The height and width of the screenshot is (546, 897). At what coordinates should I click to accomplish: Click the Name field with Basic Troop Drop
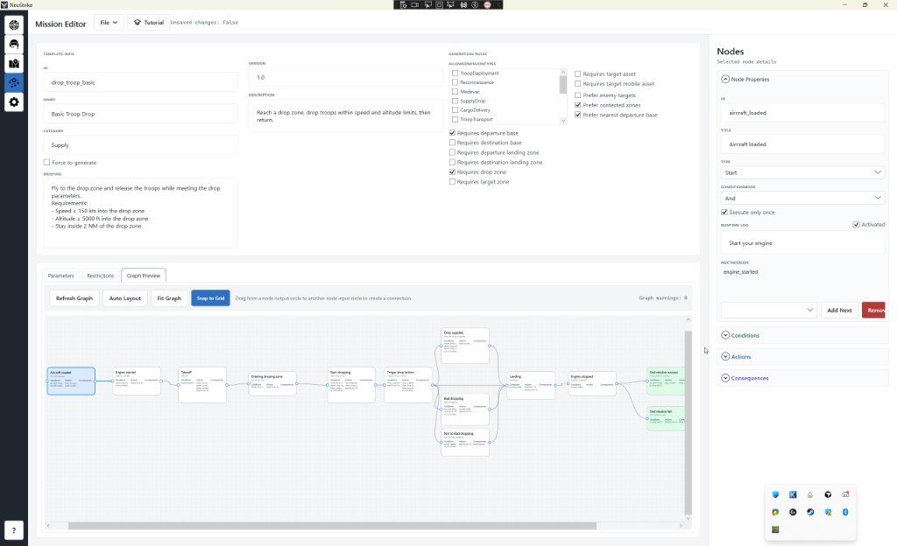pos(141,114)
